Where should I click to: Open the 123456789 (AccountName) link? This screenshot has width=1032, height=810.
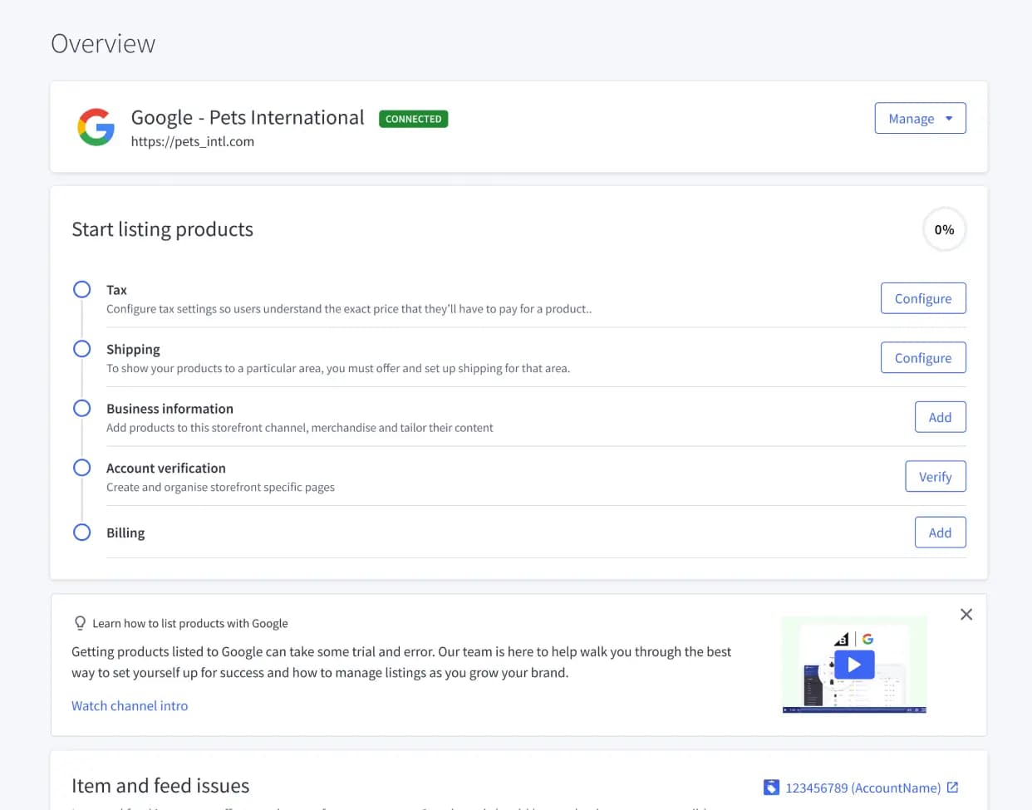pos(862,788)
